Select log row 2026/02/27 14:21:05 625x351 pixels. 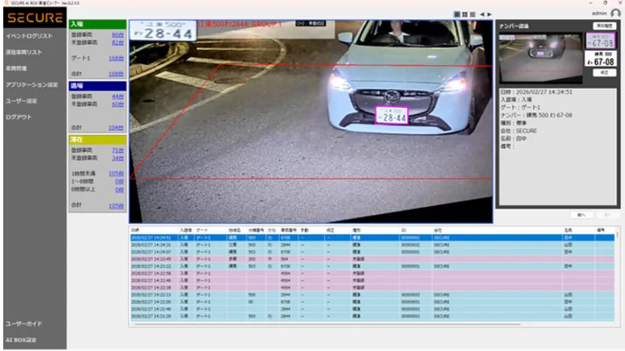click(372, 316)
